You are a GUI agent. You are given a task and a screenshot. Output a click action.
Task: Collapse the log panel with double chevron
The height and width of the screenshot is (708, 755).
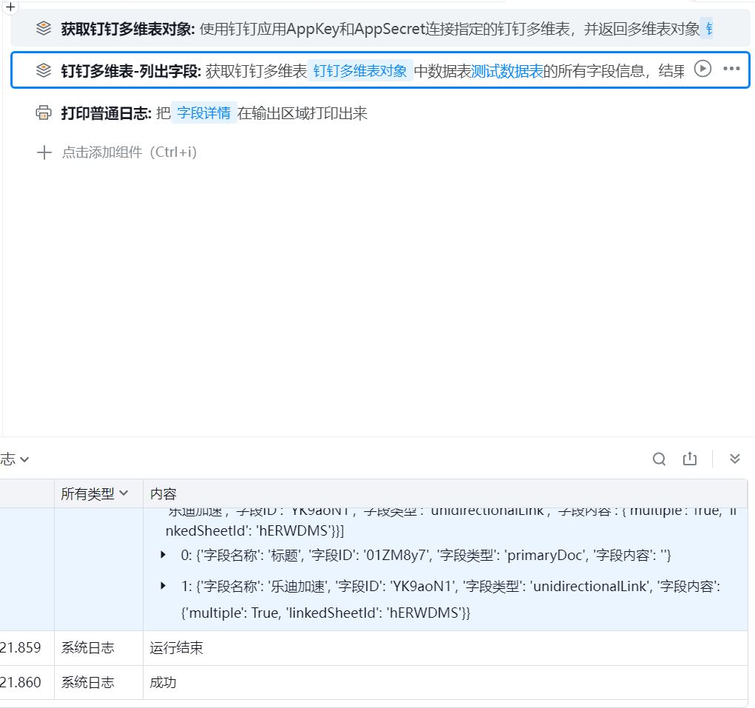tap(735, 459)
